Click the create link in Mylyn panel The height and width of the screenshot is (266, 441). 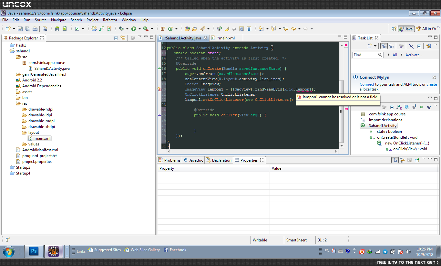(x=432, y=84)
